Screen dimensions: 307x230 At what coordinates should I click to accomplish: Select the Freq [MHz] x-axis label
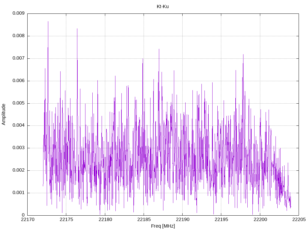[x=163, y=226]
